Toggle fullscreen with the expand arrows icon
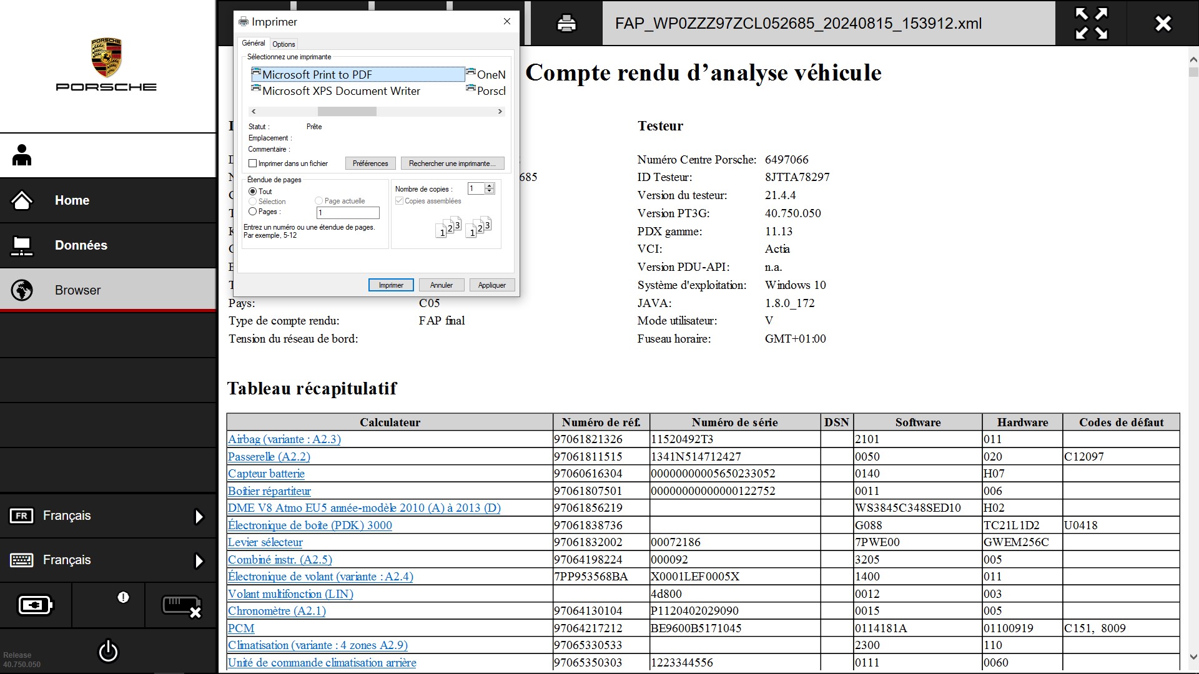 (x=1091, y=24)
